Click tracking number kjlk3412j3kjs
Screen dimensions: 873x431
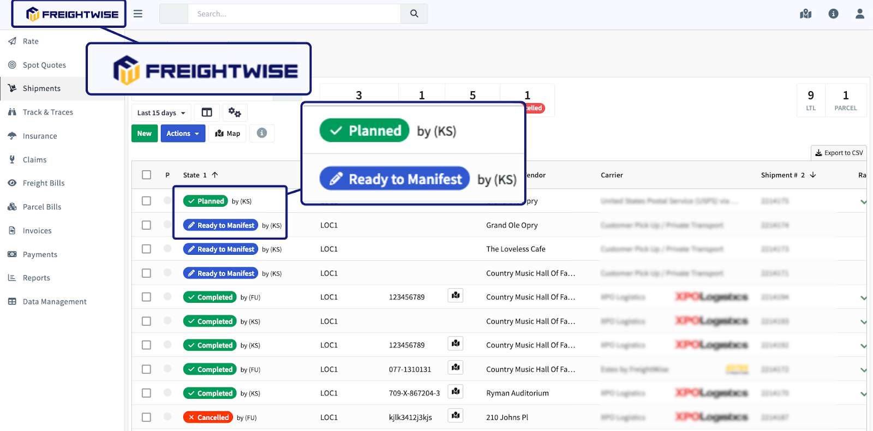click(410, 417)
